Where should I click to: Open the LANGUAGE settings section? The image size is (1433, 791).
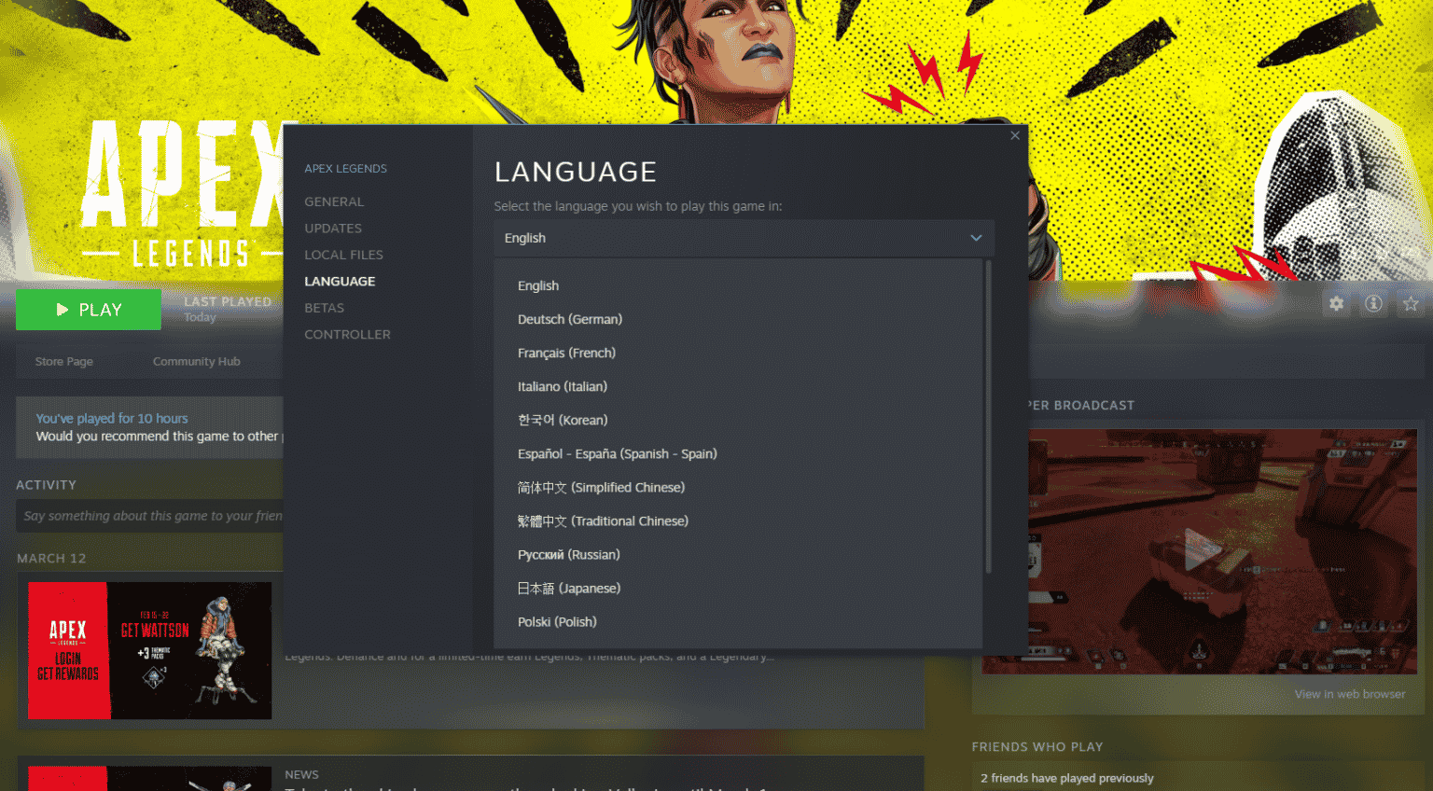[339, 281]
